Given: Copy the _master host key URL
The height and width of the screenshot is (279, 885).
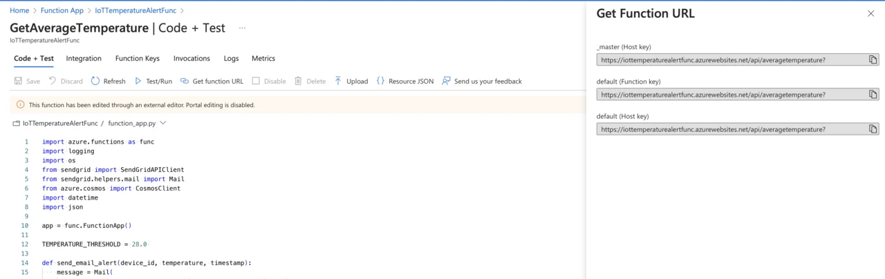Looking at the screenshot, I should [873, 60].
